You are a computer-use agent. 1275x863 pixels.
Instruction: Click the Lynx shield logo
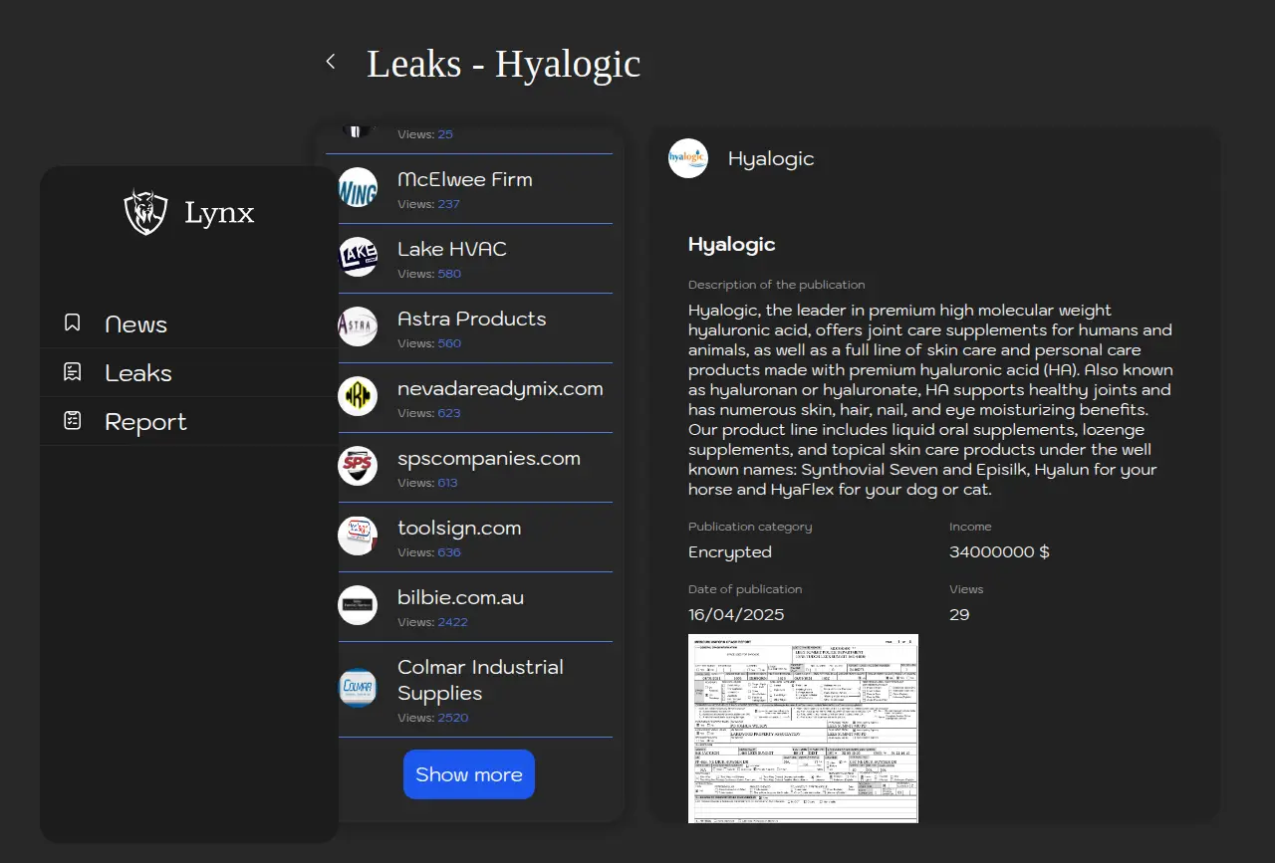[x=145, y=212]
